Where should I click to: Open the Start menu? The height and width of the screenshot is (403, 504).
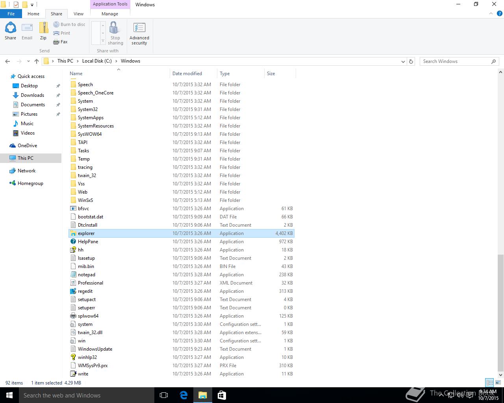click(9, 395)
